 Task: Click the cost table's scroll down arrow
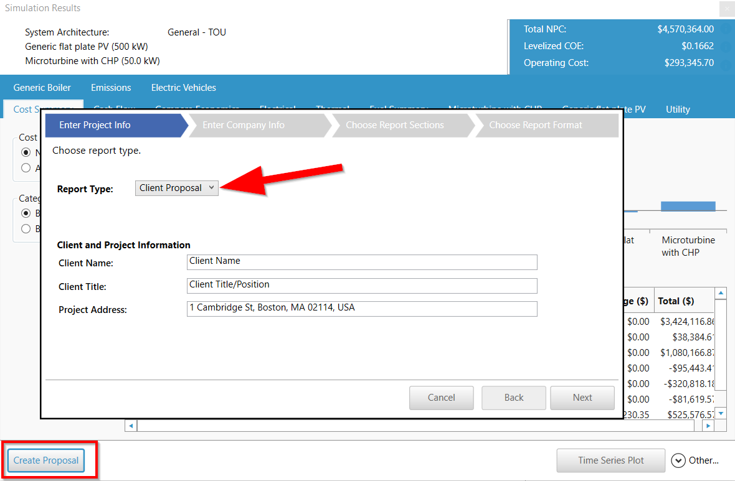(721, 413)
